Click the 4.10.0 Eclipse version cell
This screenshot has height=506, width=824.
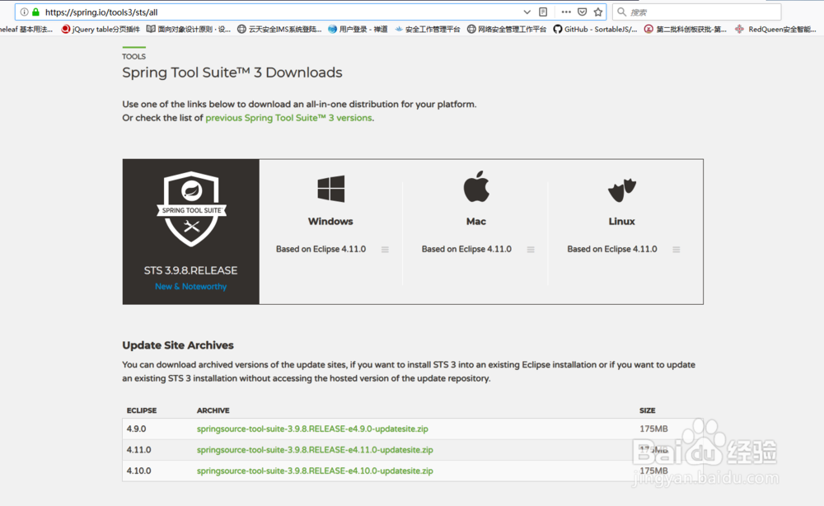click(138, 471)
